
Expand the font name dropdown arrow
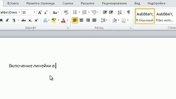click(x=20, y=12)
